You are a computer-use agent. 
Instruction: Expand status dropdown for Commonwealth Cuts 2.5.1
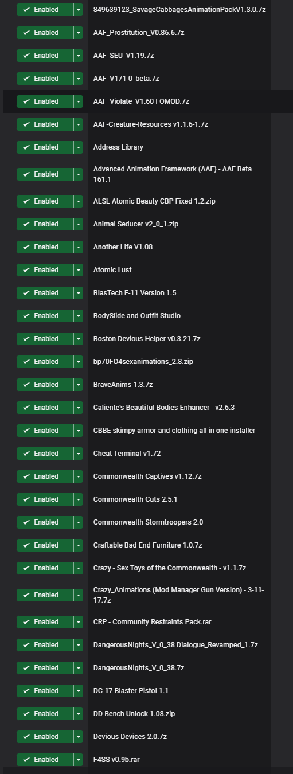(79, 499)
